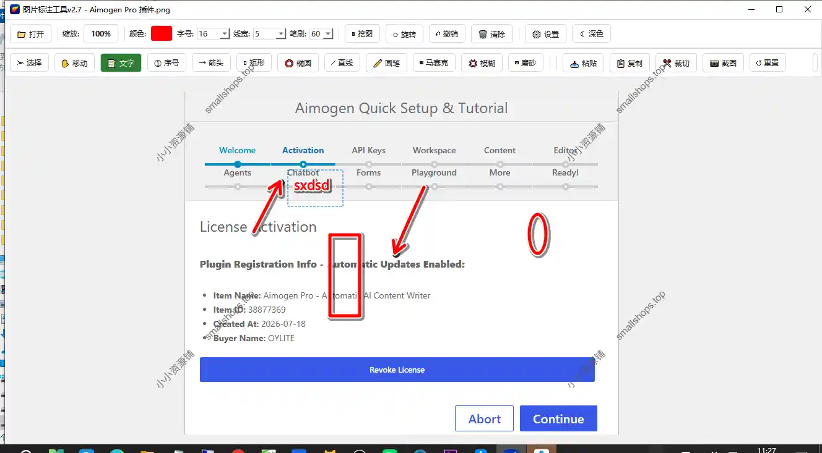Paste from clipboard with 粘贴
This screenshot has height=453, width=822.
pyautogui.click(x=583, y=63)
